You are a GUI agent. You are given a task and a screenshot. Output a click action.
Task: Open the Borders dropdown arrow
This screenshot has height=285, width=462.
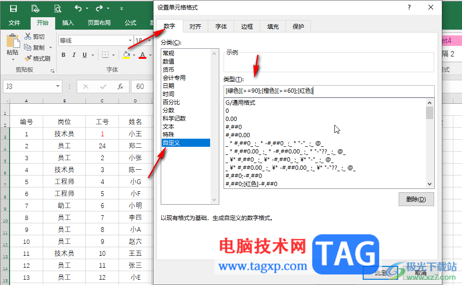coord(113,55)
